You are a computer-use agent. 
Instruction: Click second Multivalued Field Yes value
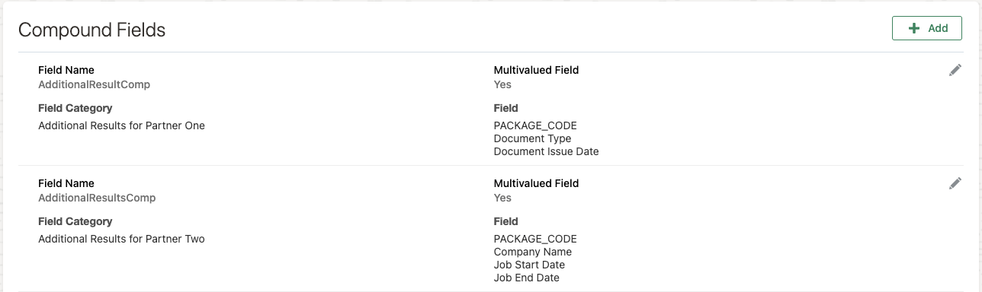502,198
